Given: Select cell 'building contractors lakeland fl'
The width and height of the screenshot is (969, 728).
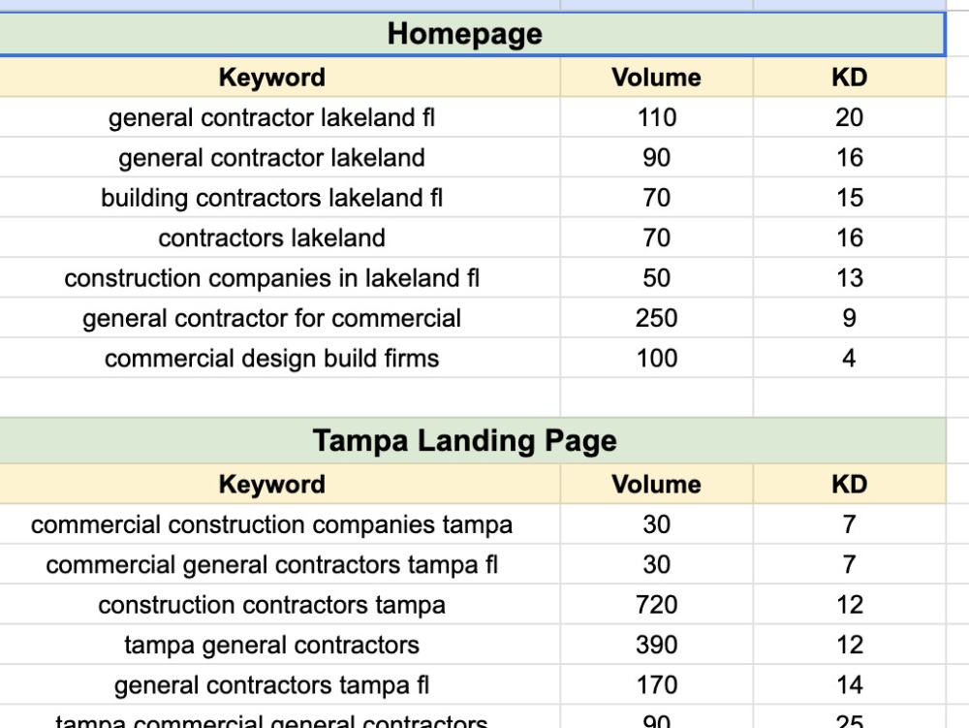Looking at the screenshot, I should pyautogui.click(x=279, y=198).
